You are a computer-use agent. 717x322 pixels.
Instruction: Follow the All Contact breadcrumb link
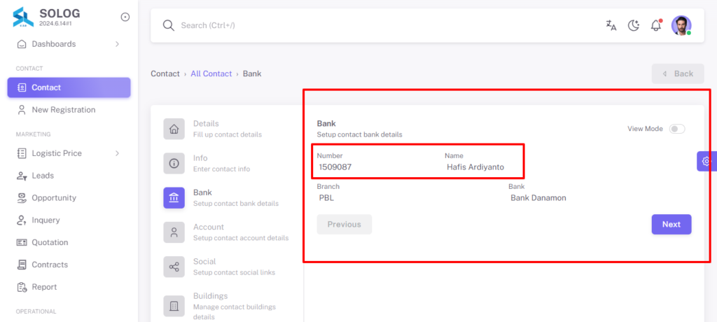tap(211, 73)
